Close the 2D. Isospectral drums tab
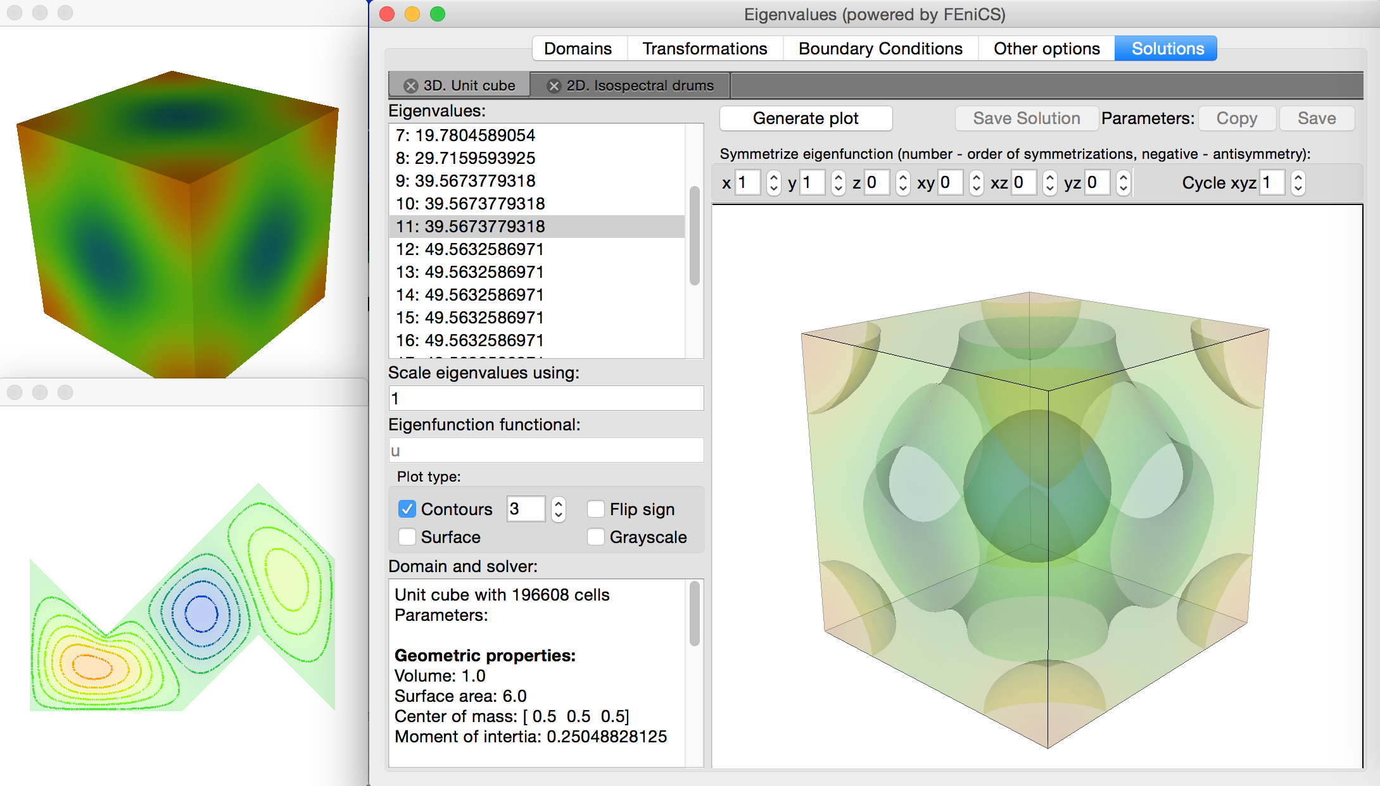 point(554,86)
